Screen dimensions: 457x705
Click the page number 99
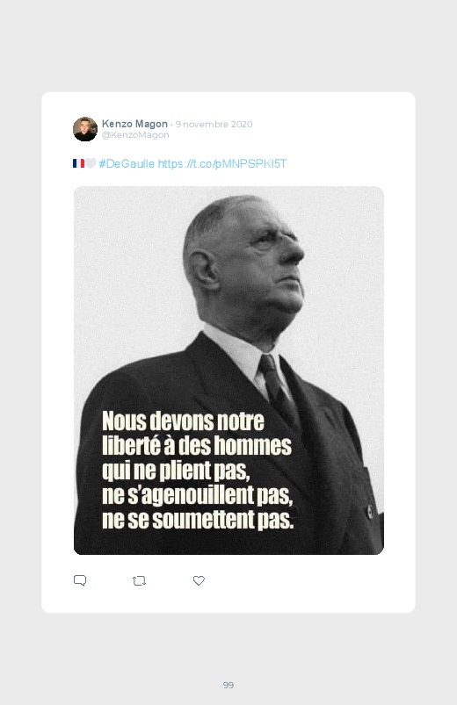point(228,685)
